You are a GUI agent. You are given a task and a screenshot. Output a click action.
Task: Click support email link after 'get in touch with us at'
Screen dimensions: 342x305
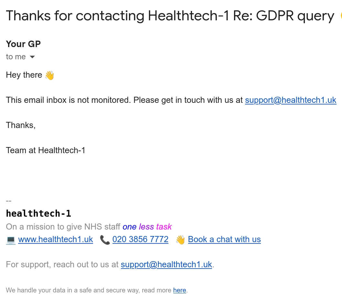pyautogui.click(x=291, y=100)
